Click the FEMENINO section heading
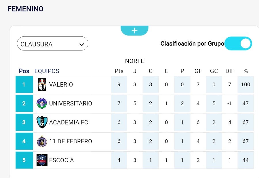Image resolution: width=259 pixels, height=178 pixels. (x=25, y=9)
